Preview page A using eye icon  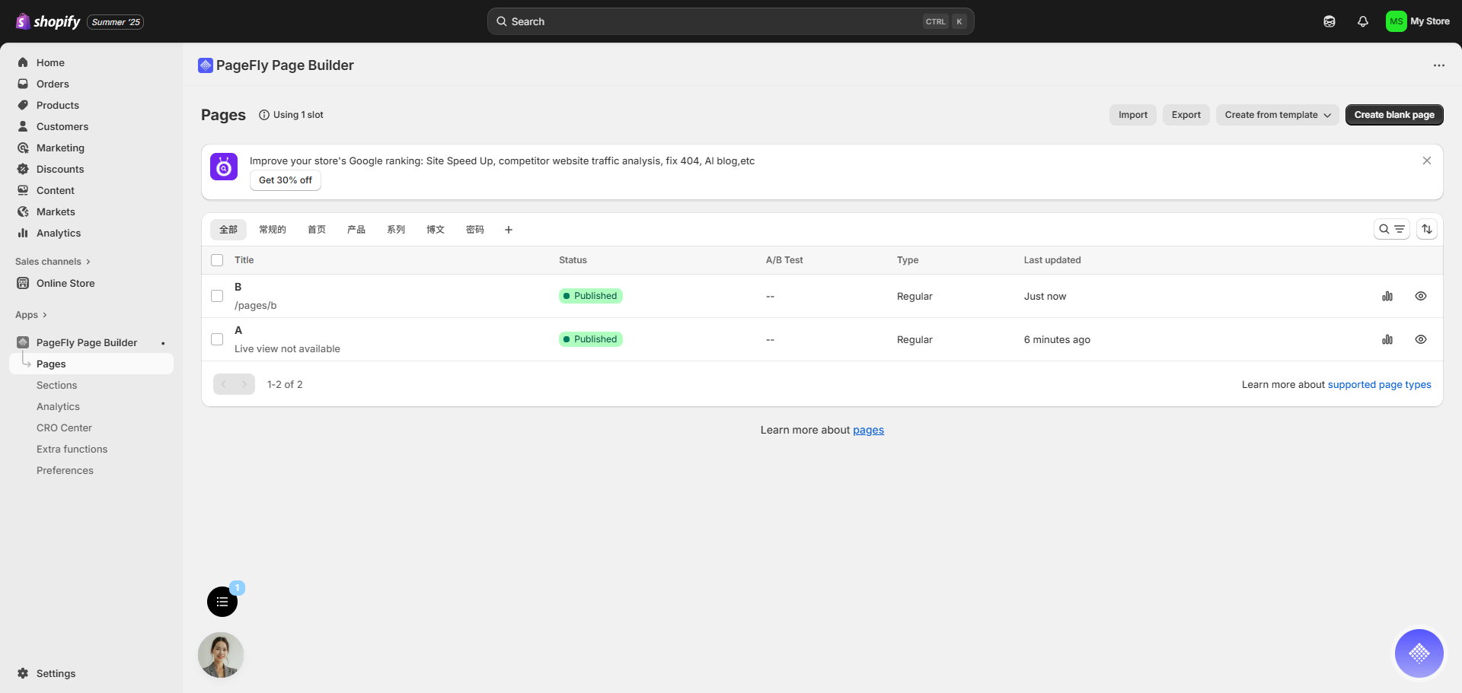pyautogui.click(x=1420, y=339)
